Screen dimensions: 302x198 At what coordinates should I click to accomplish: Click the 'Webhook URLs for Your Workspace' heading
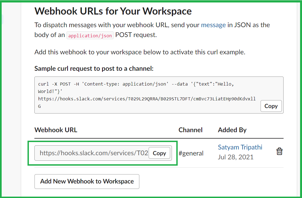click(113, 11)
